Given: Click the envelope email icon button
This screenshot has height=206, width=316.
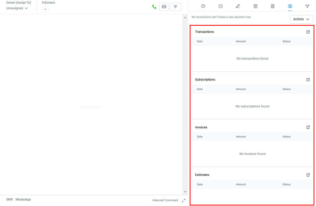Looking at the screenshot, I should click(x=164, y=7).
